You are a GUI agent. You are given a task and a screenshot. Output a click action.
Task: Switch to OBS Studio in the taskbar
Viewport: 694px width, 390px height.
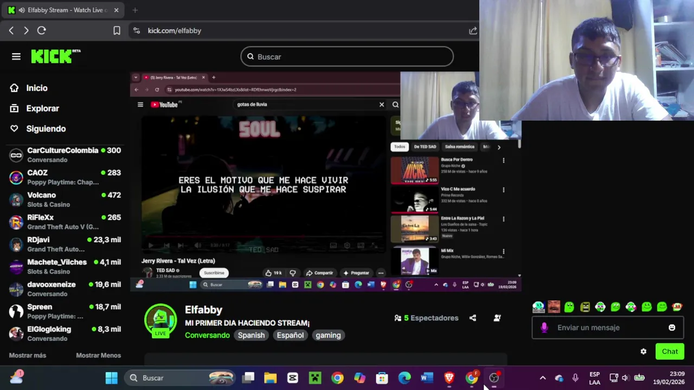point(494,378)
